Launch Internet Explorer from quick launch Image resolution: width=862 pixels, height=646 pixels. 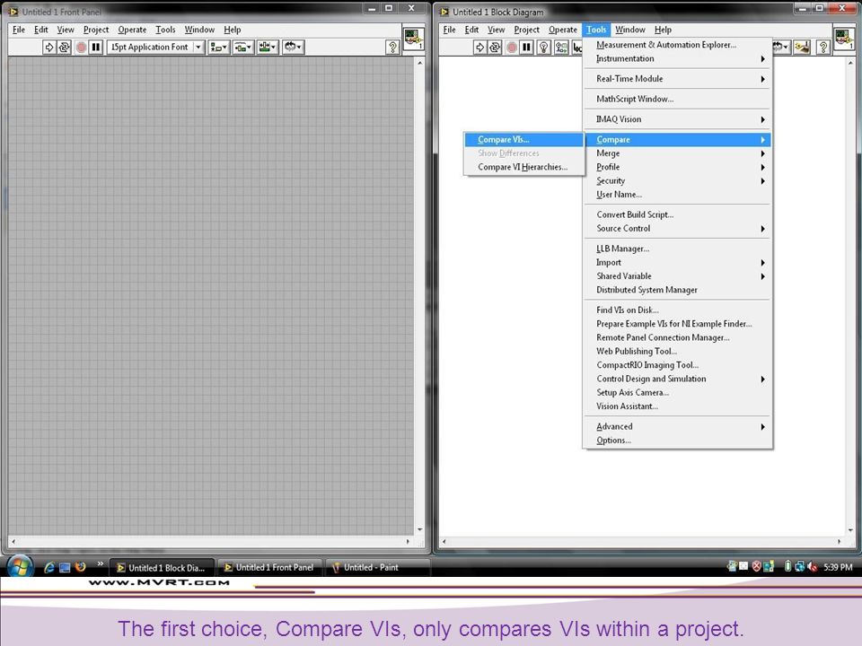(48, 567)
